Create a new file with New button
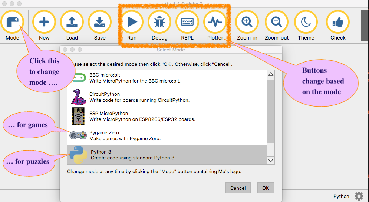 [x=44, y=22]
